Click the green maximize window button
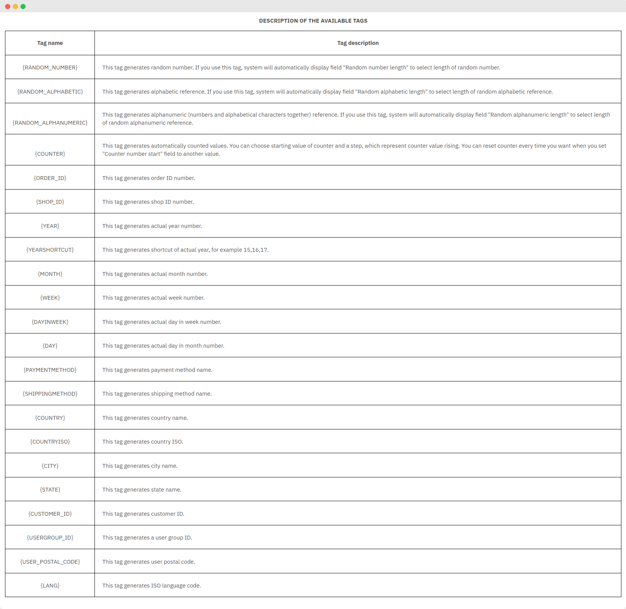This screenshot has width=626, height=609. (23, 7)
